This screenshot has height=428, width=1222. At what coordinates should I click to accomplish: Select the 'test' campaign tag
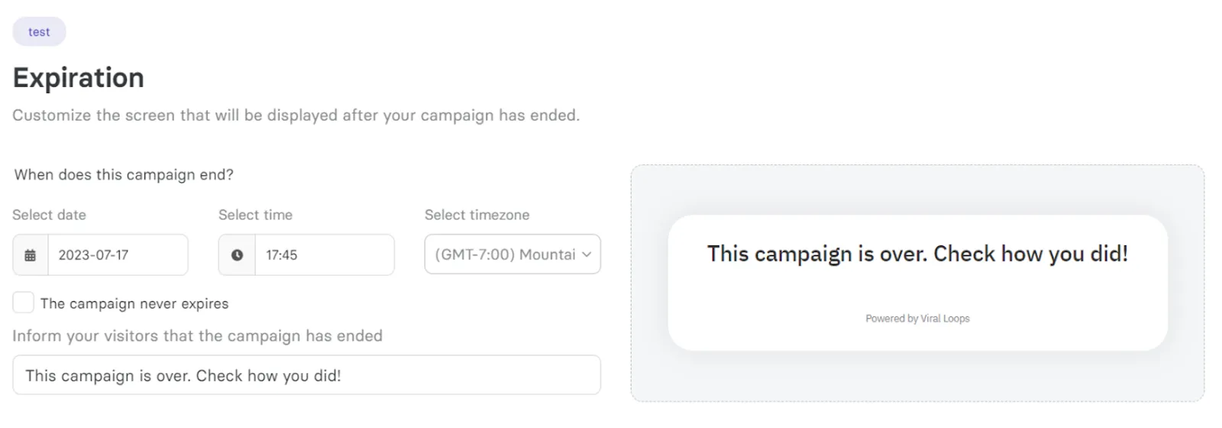(39, 32)
